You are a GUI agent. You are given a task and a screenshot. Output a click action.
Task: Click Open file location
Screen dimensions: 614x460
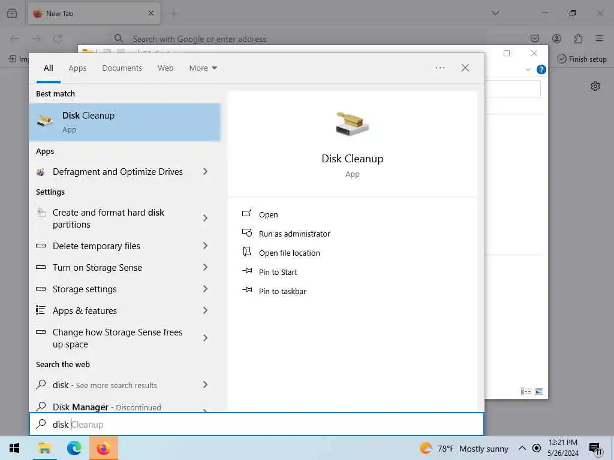[x=290, y=253]
